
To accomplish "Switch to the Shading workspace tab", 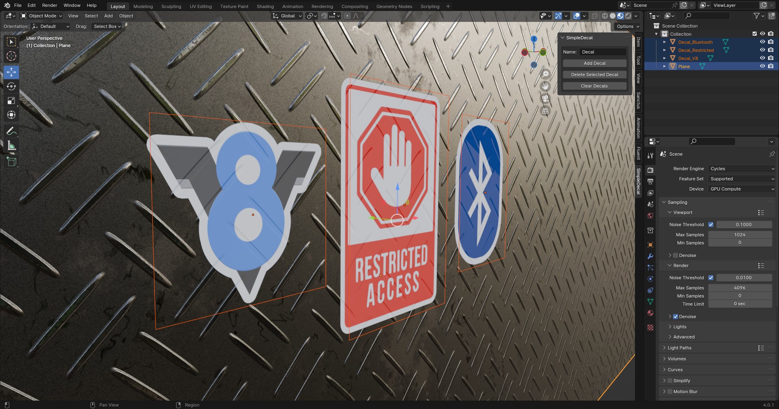I will tap(265, 6).
